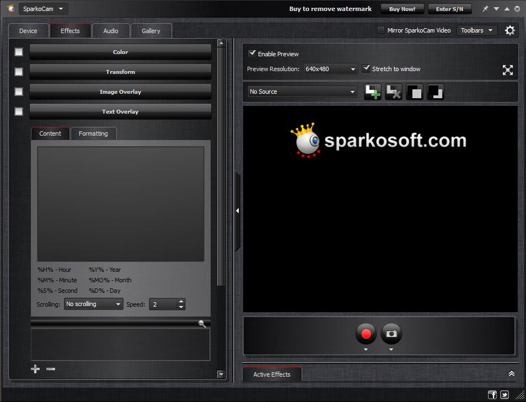This screenshot has width=526, height=402.
Task: Click the pin window icon
Action: tap(485, 9)
